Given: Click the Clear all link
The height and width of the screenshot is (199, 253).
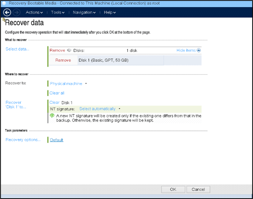Looking at the screenshot, I should (x=57, y=93).
